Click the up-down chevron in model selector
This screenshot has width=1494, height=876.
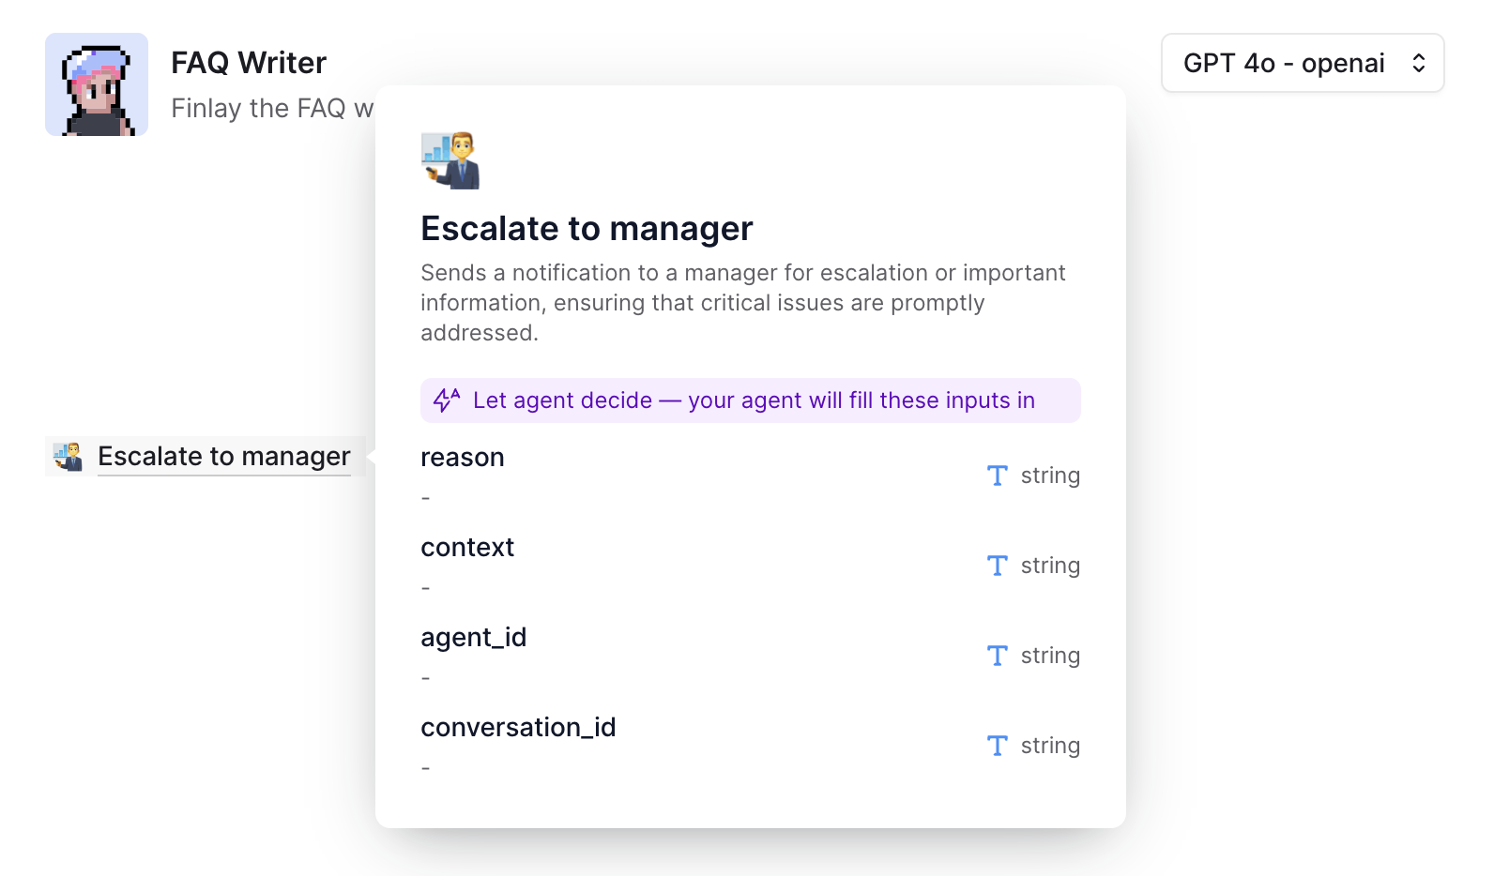coord(1419,63)
